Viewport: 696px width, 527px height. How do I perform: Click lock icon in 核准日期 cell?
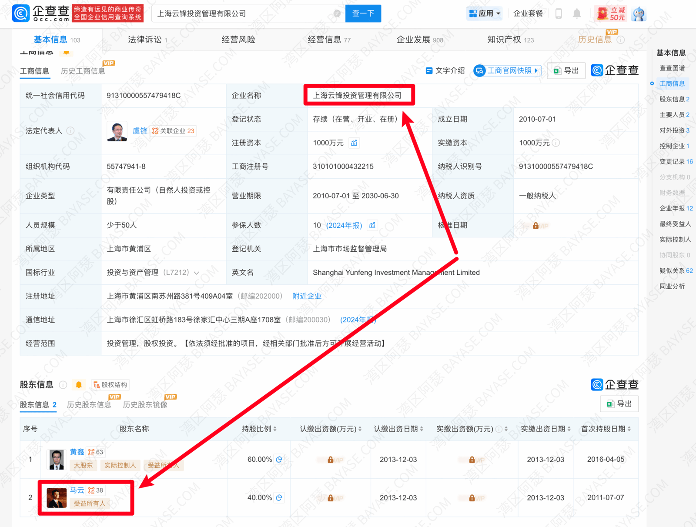[535, 226]
